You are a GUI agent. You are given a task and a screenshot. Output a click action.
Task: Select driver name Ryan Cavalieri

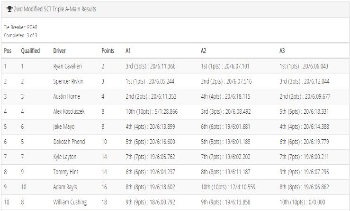point(68,66)
